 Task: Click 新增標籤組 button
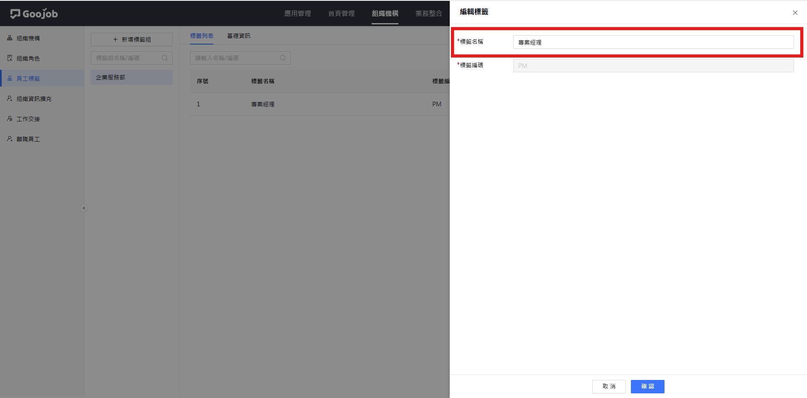pyautogui.click(x=132, y=40)
